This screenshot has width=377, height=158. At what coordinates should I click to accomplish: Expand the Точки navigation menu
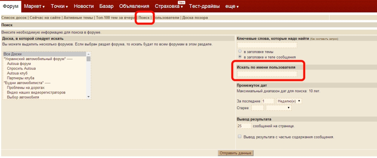59,6
